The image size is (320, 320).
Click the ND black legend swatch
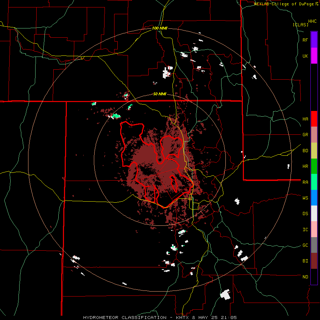click(314, 277)
